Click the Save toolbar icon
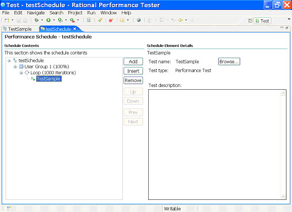Viewport: 292px width, 212px height. point(19,20)
